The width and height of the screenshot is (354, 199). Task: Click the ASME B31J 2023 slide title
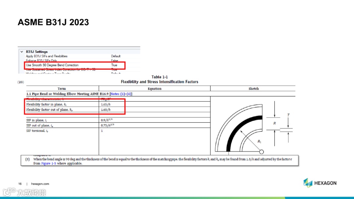tap(53, 22)
